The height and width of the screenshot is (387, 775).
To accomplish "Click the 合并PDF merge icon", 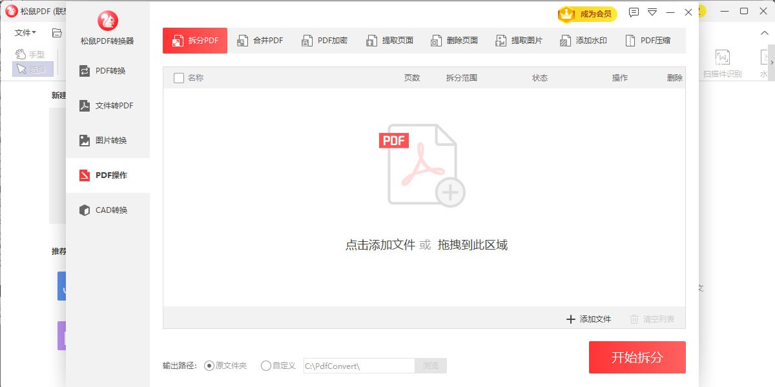I will click(242, 41).
